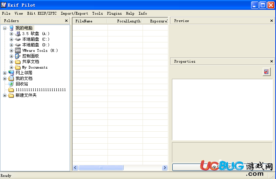Expand the VMware Tools (H:) node

tap(11, 51)
